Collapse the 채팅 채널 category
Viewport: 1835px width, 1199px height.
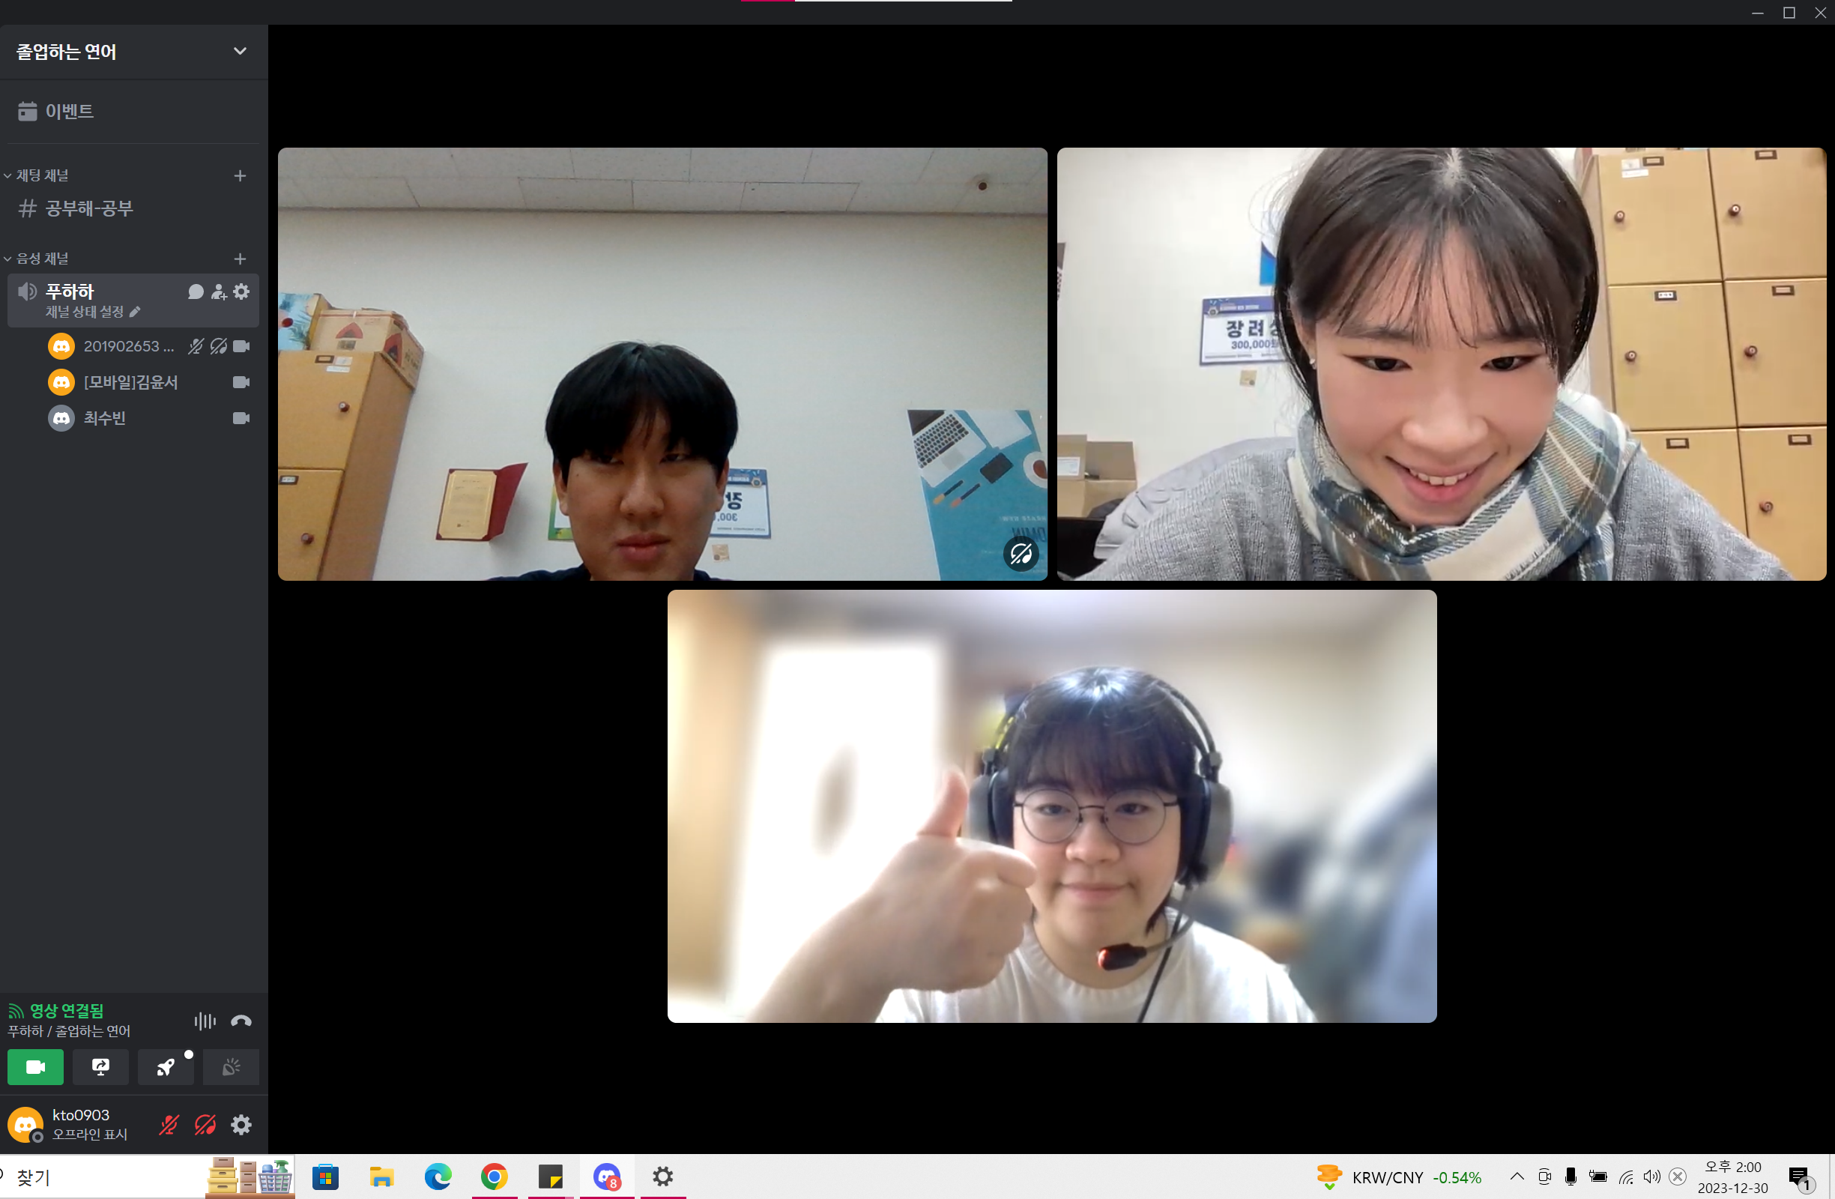(42, 176)
